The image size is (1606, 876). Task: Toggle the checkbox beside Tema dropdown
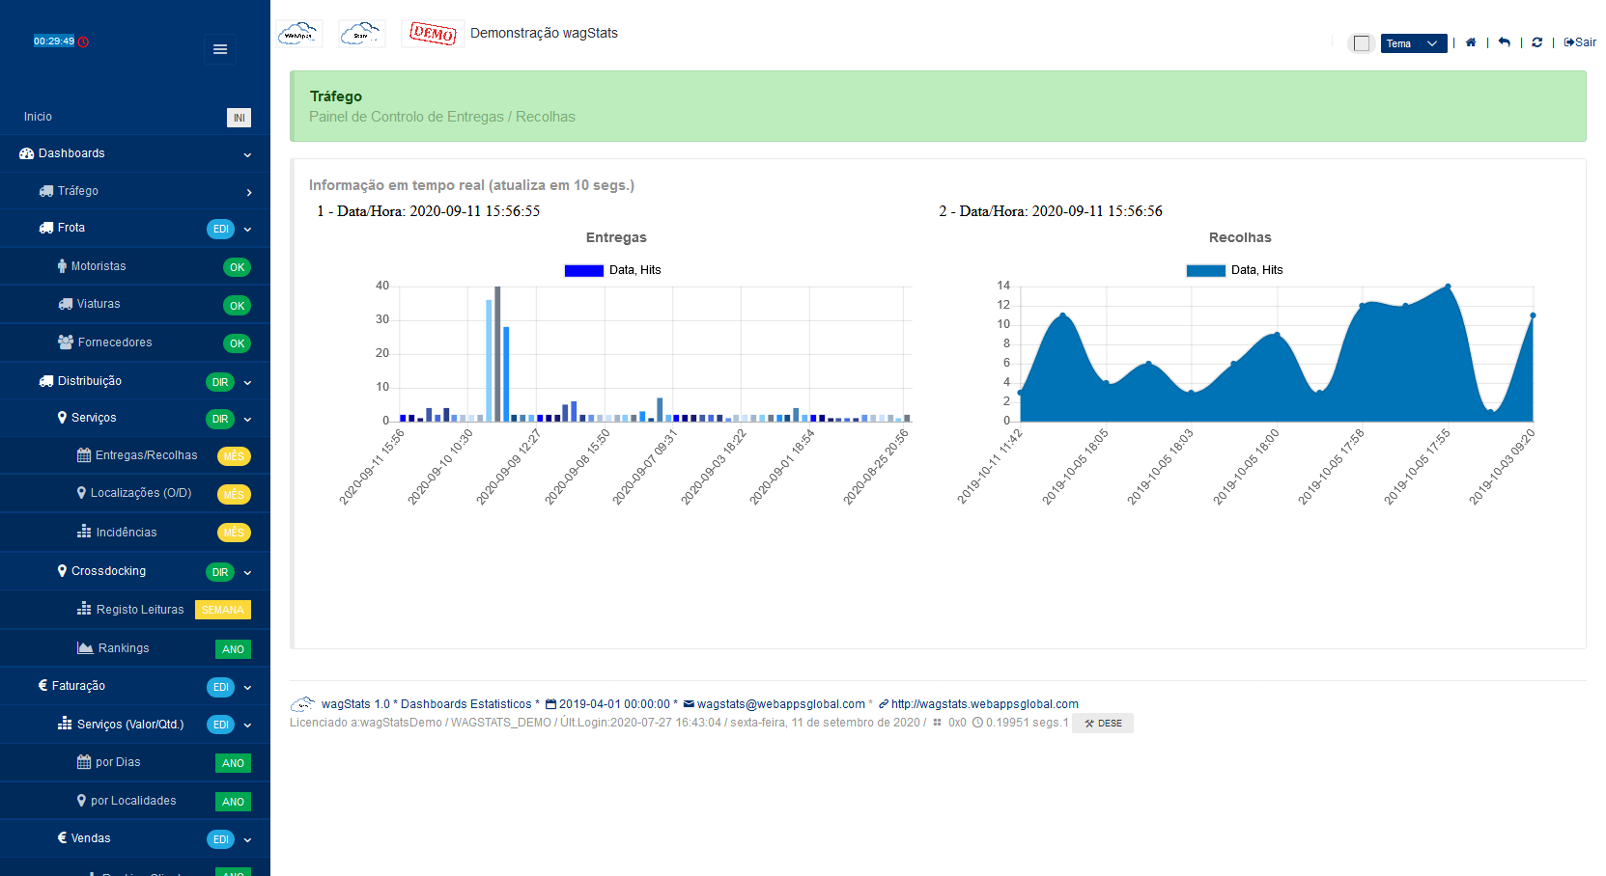coord(1362,43)
